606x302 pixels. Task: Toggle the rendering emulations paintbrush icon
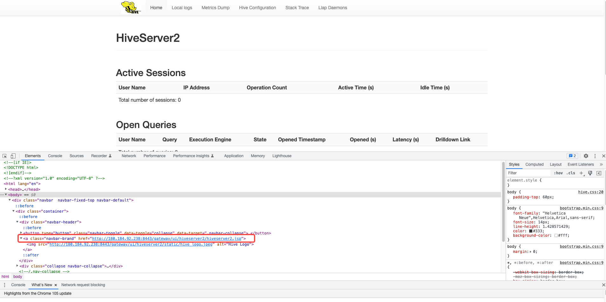590,173
